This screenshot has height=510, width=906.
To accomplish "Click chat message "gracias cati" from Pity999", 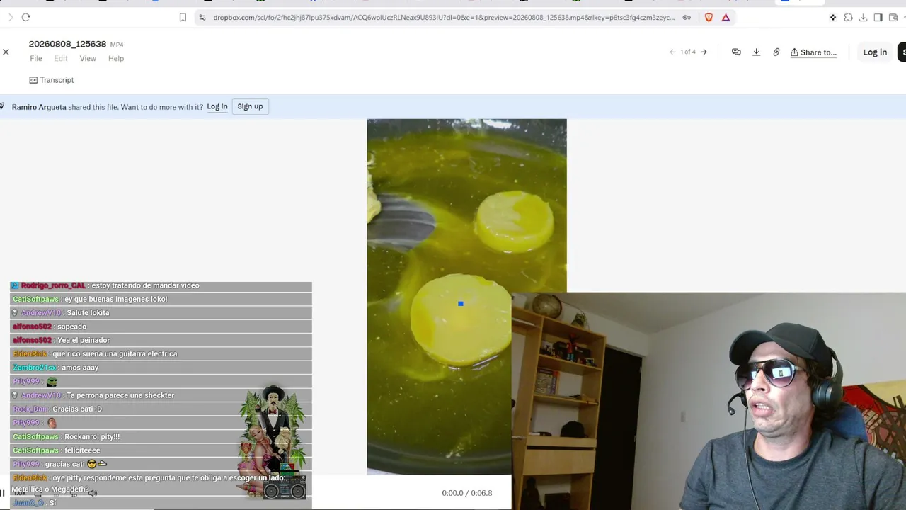I will (x=64, y=464).
